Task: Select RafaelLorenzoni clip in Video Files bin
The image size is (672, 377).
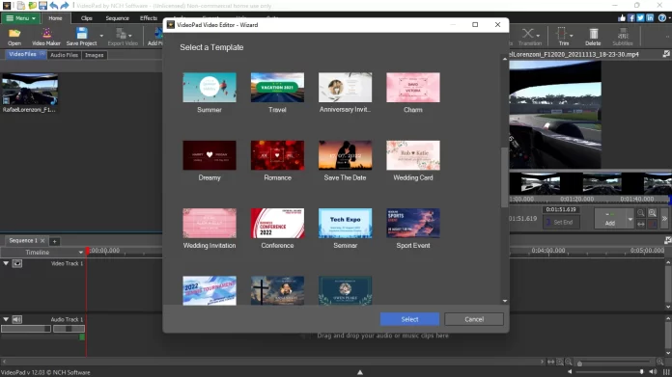Action: point(30,90)
